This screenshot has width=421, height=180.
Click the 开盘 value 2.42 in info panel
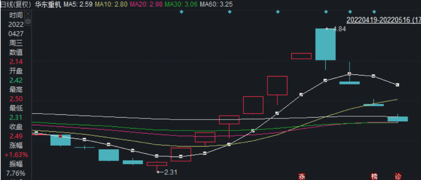coord(16,80)
